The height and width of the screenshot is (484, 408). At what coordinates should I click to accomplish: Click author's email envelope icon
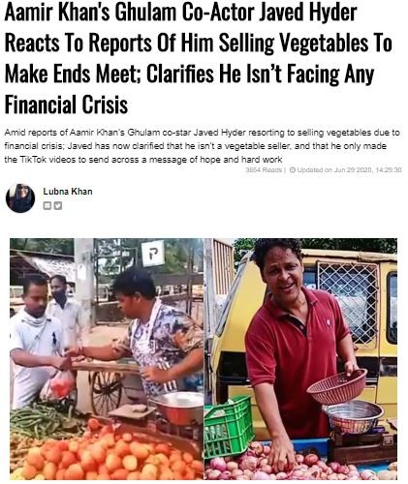(x=47, y=205)
